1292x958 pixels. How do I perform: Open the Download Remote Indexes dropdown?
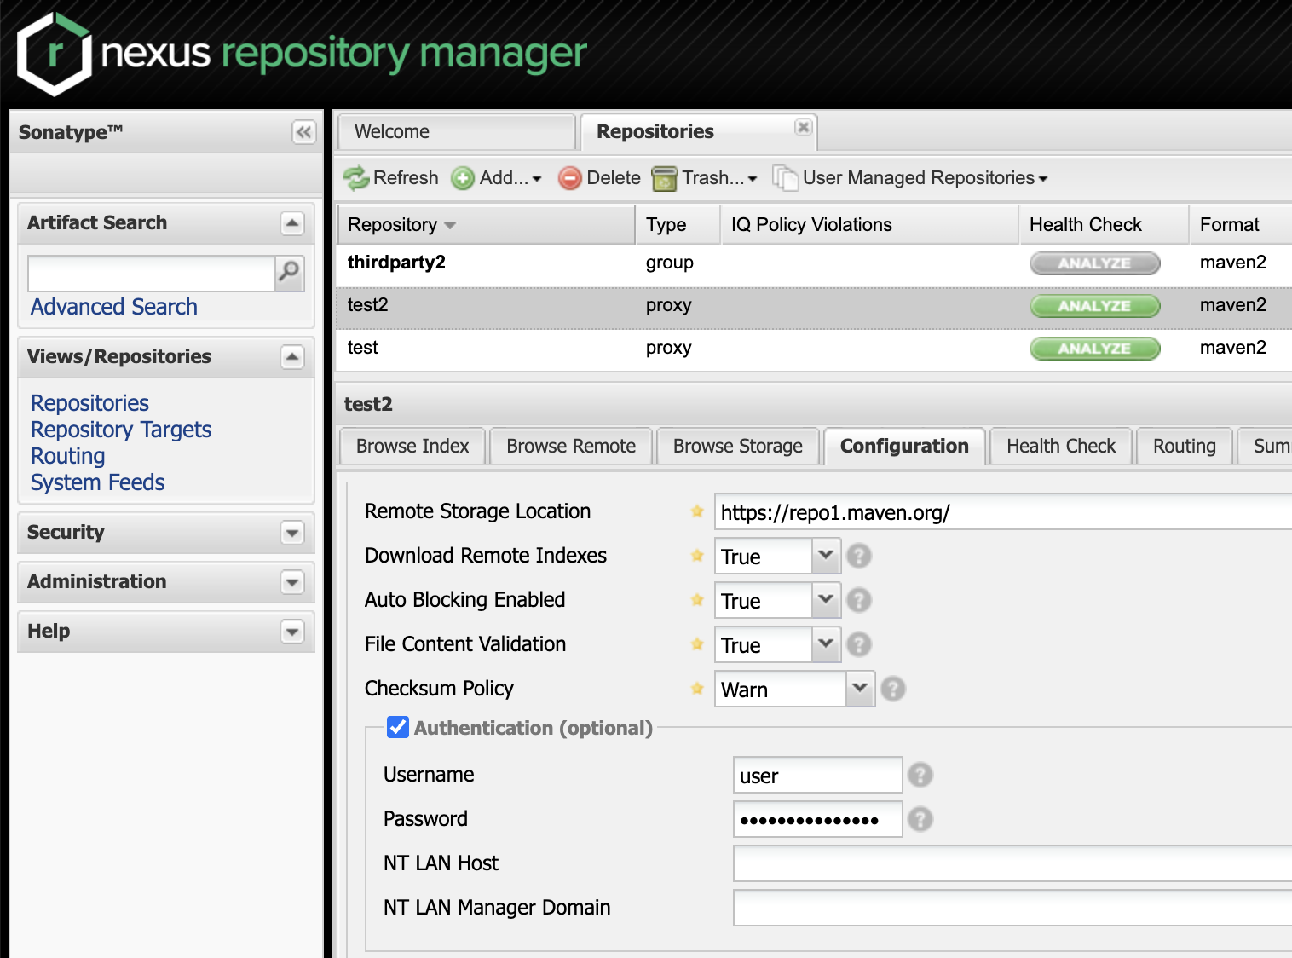pos(825,556)
